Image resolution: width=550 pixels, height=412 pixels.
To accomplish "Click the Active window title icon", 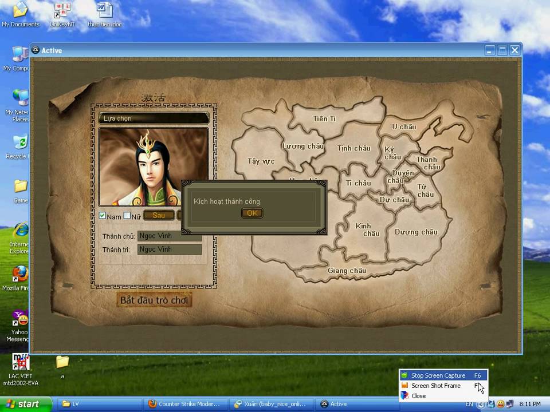I will 36,50.
